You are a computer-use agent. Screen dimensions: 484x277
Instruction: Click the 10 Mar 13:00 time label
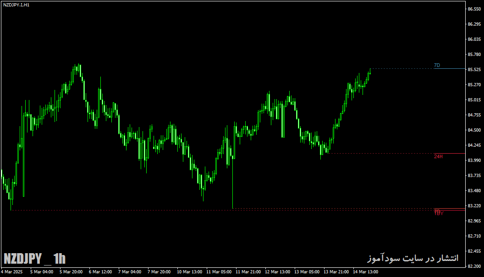coord(190,272)
